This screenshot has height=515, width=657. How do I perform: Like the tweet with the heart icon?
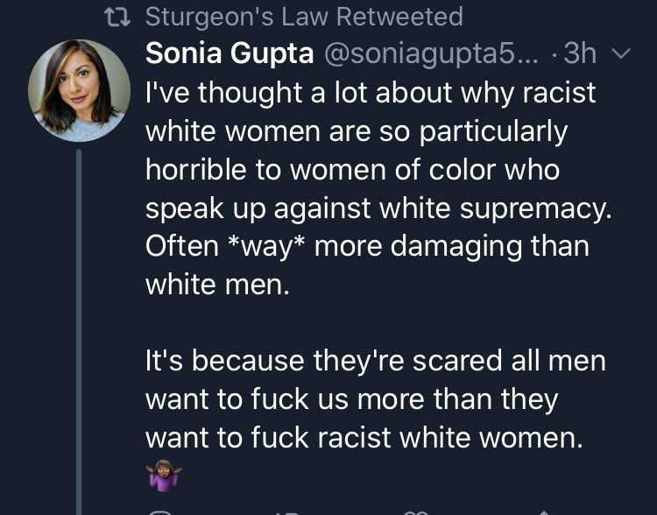(415, 511)
